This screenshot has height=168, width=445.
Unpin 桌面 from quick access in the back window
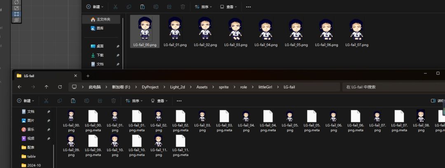tap(118, 46)
